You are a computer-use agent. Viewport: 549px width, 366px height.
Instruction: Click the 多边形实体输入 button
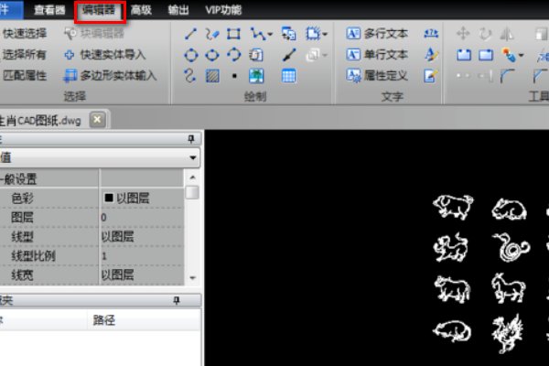110,75
